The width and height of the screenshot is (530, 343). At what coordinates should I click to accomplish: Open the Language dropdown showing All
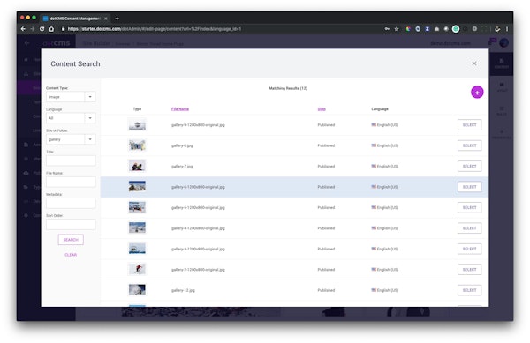[x=71, y=118]
